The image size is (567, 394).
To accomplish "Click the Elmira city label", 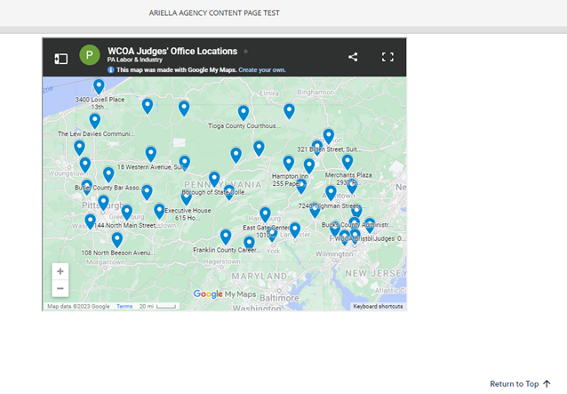I will [x=269, y=93].
